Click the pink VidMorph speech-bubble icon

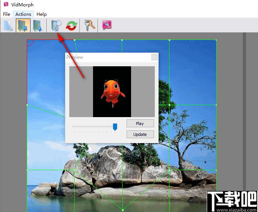coord(107,25)
